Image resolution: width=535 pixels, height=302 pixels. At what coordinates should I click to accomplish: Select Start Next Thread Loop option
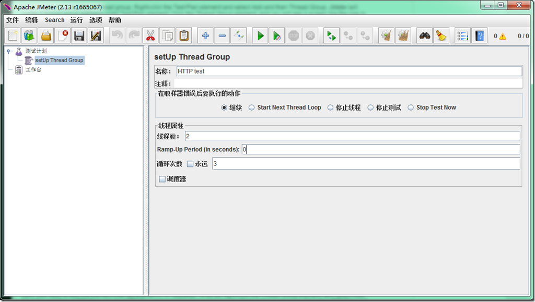251,107
